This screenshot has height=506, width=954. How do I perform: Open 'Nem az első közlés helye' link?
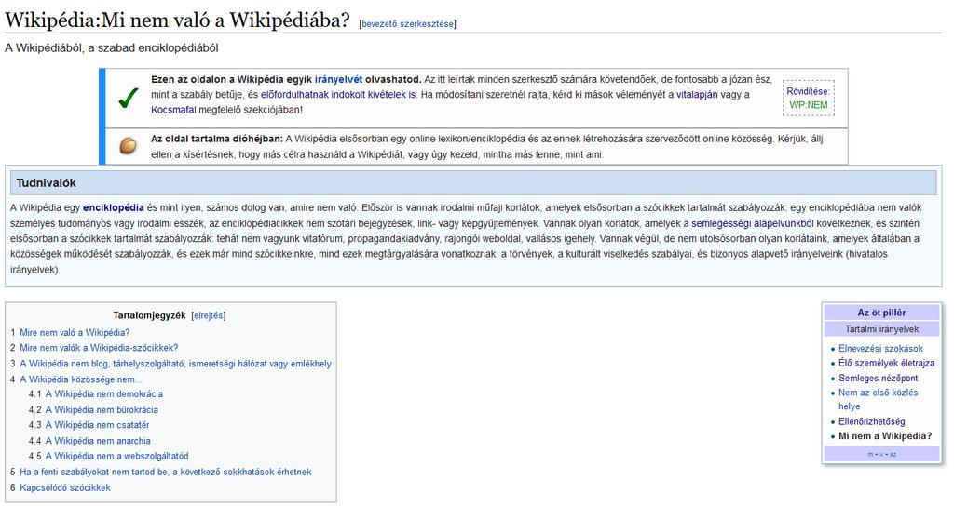pyautogui.click(x=878, y=399)
